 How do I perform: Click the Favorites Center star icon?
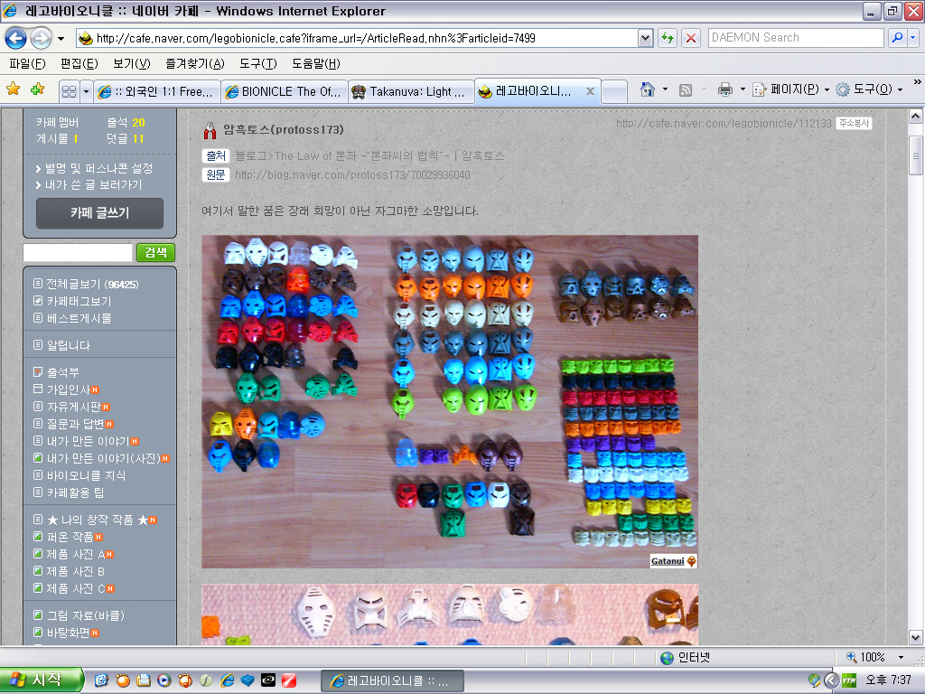click(x=13, y=89)
